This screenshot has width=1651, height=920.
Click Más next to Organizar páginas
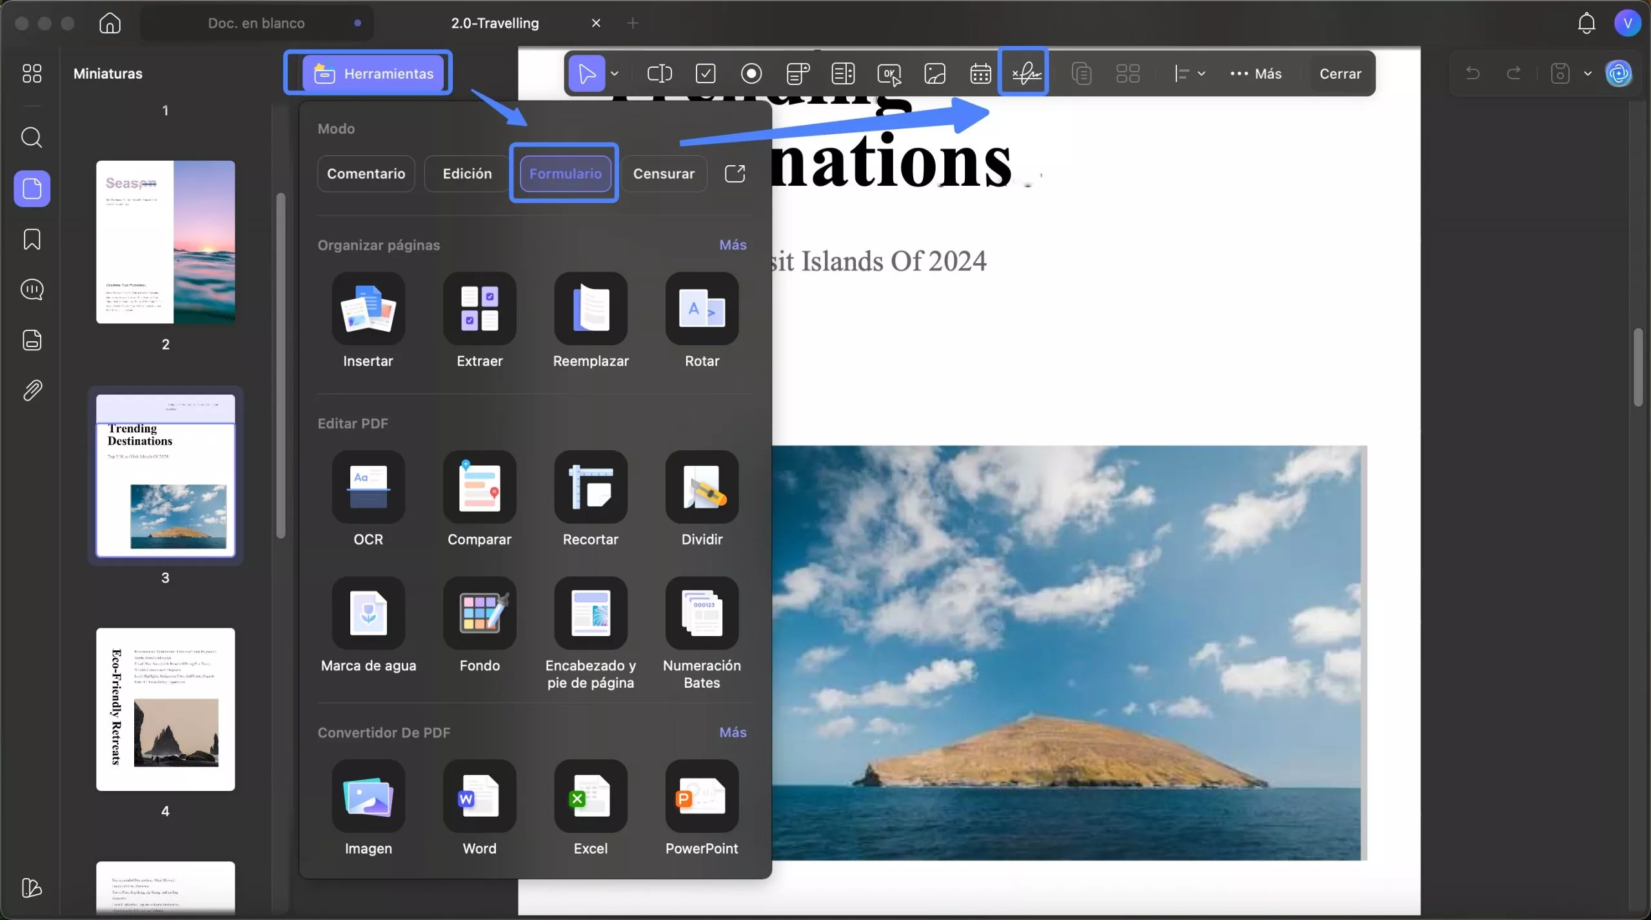pos(733,245)
